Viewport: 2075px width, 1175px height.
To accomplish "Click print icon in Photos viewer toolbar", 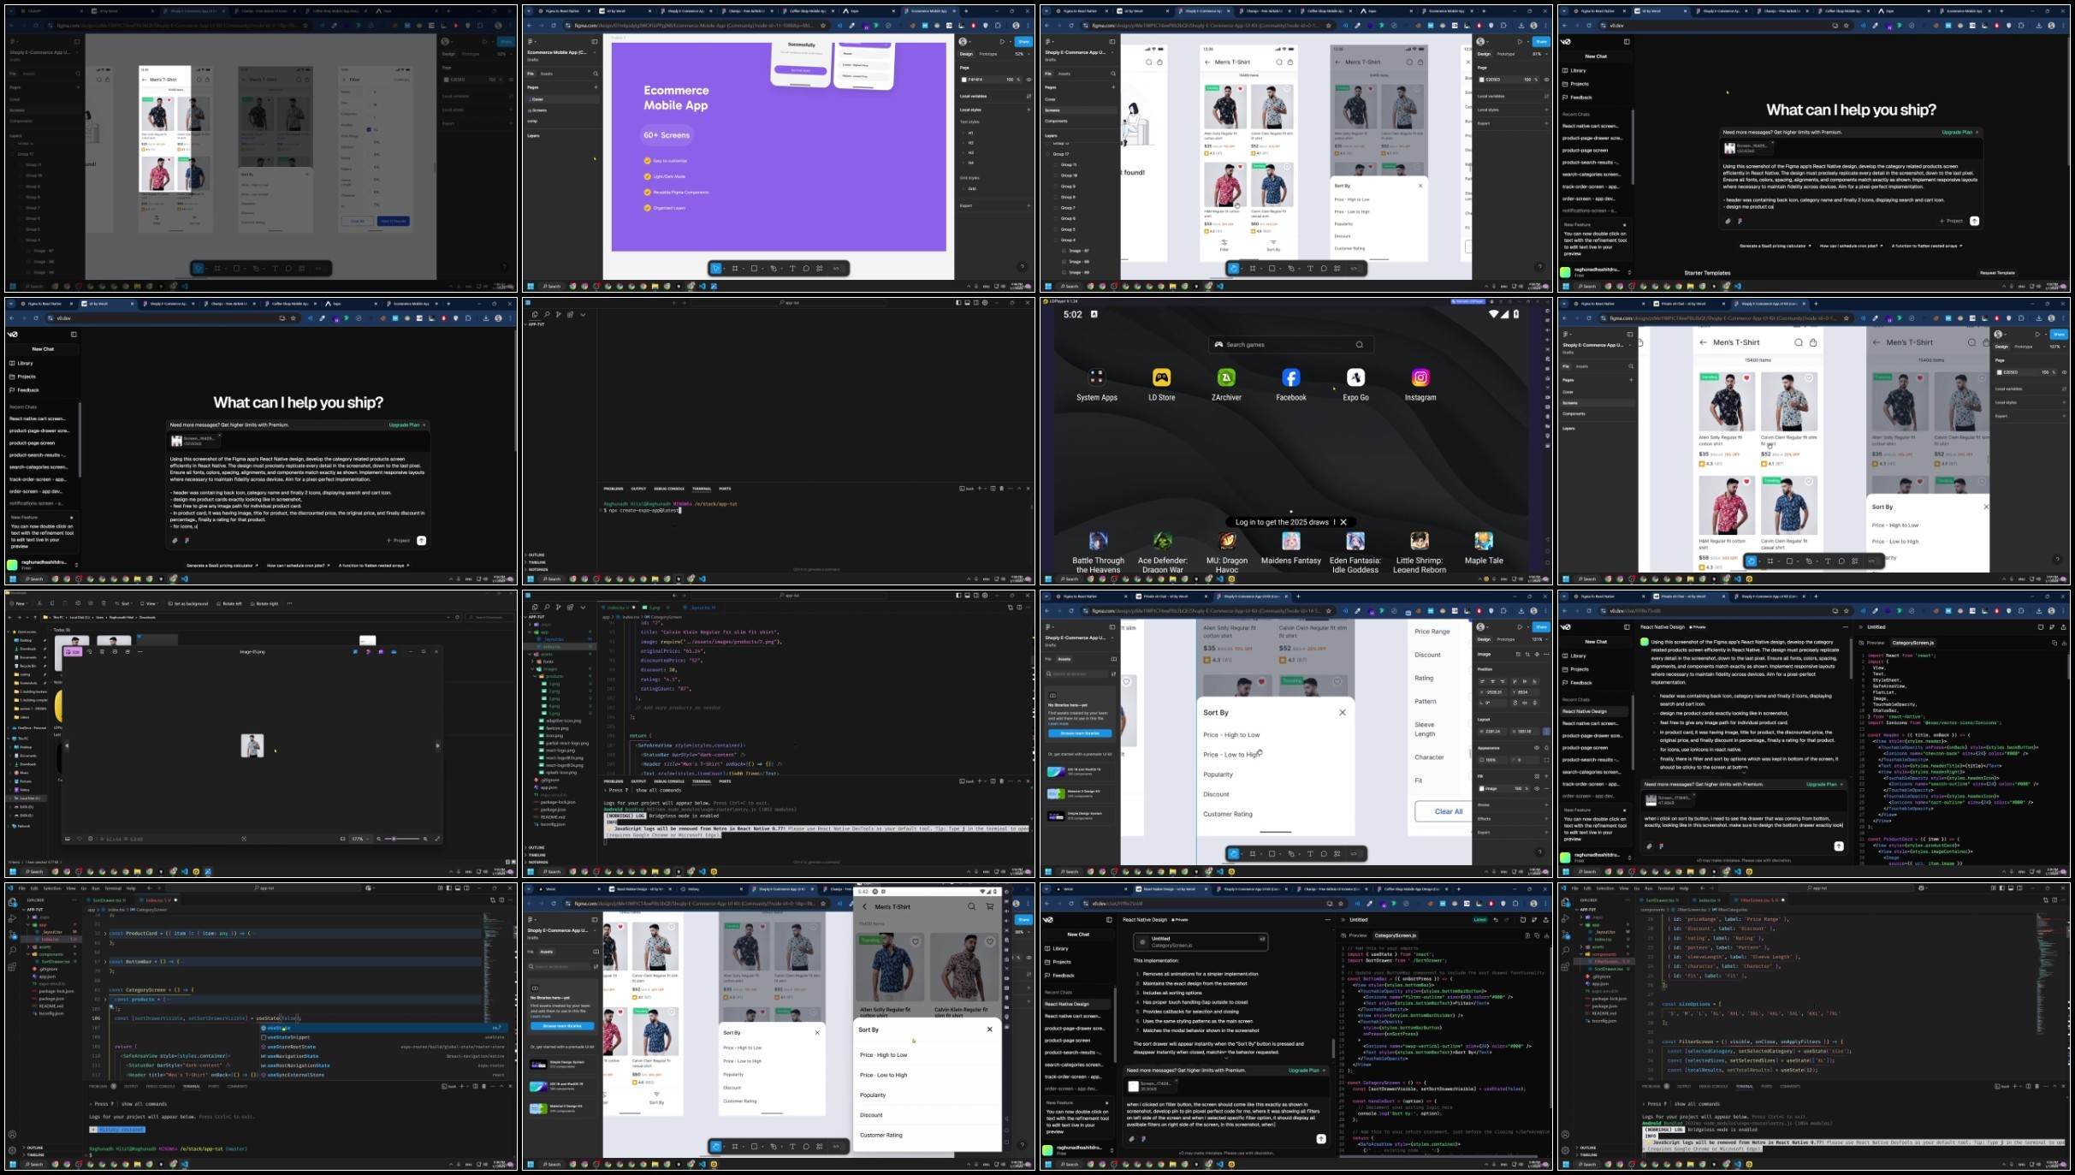I will 115,652.
